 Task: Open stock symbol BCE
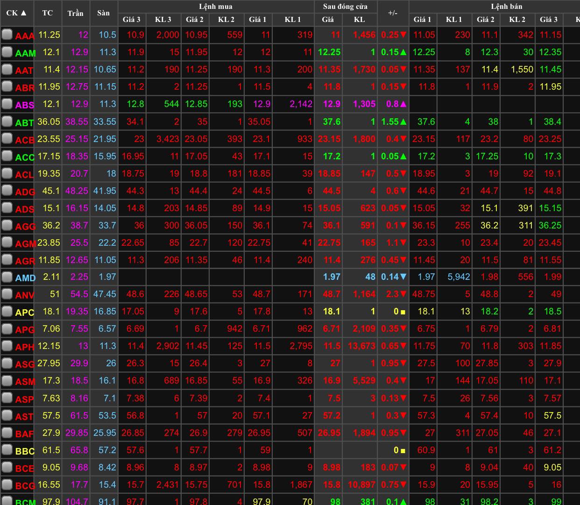[25, 468]
